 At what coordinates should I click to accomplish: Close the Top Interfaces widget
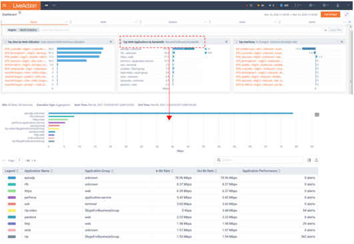[x=341, y=42]
